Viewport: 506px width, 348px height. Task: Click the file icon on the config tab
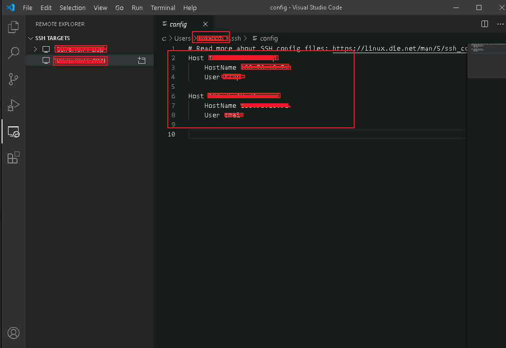coord(165,24)
